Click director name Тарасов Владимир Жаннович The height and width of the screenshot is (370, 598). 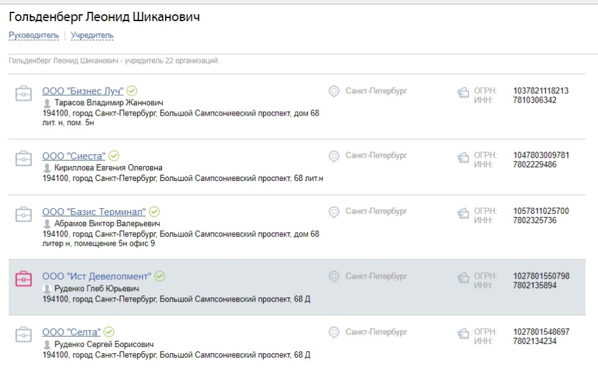(108, 103)
